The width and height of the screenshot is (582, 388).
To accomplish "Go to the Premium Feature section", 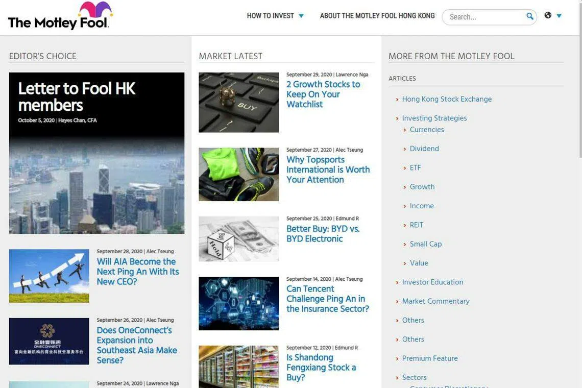I will point(430,358).
